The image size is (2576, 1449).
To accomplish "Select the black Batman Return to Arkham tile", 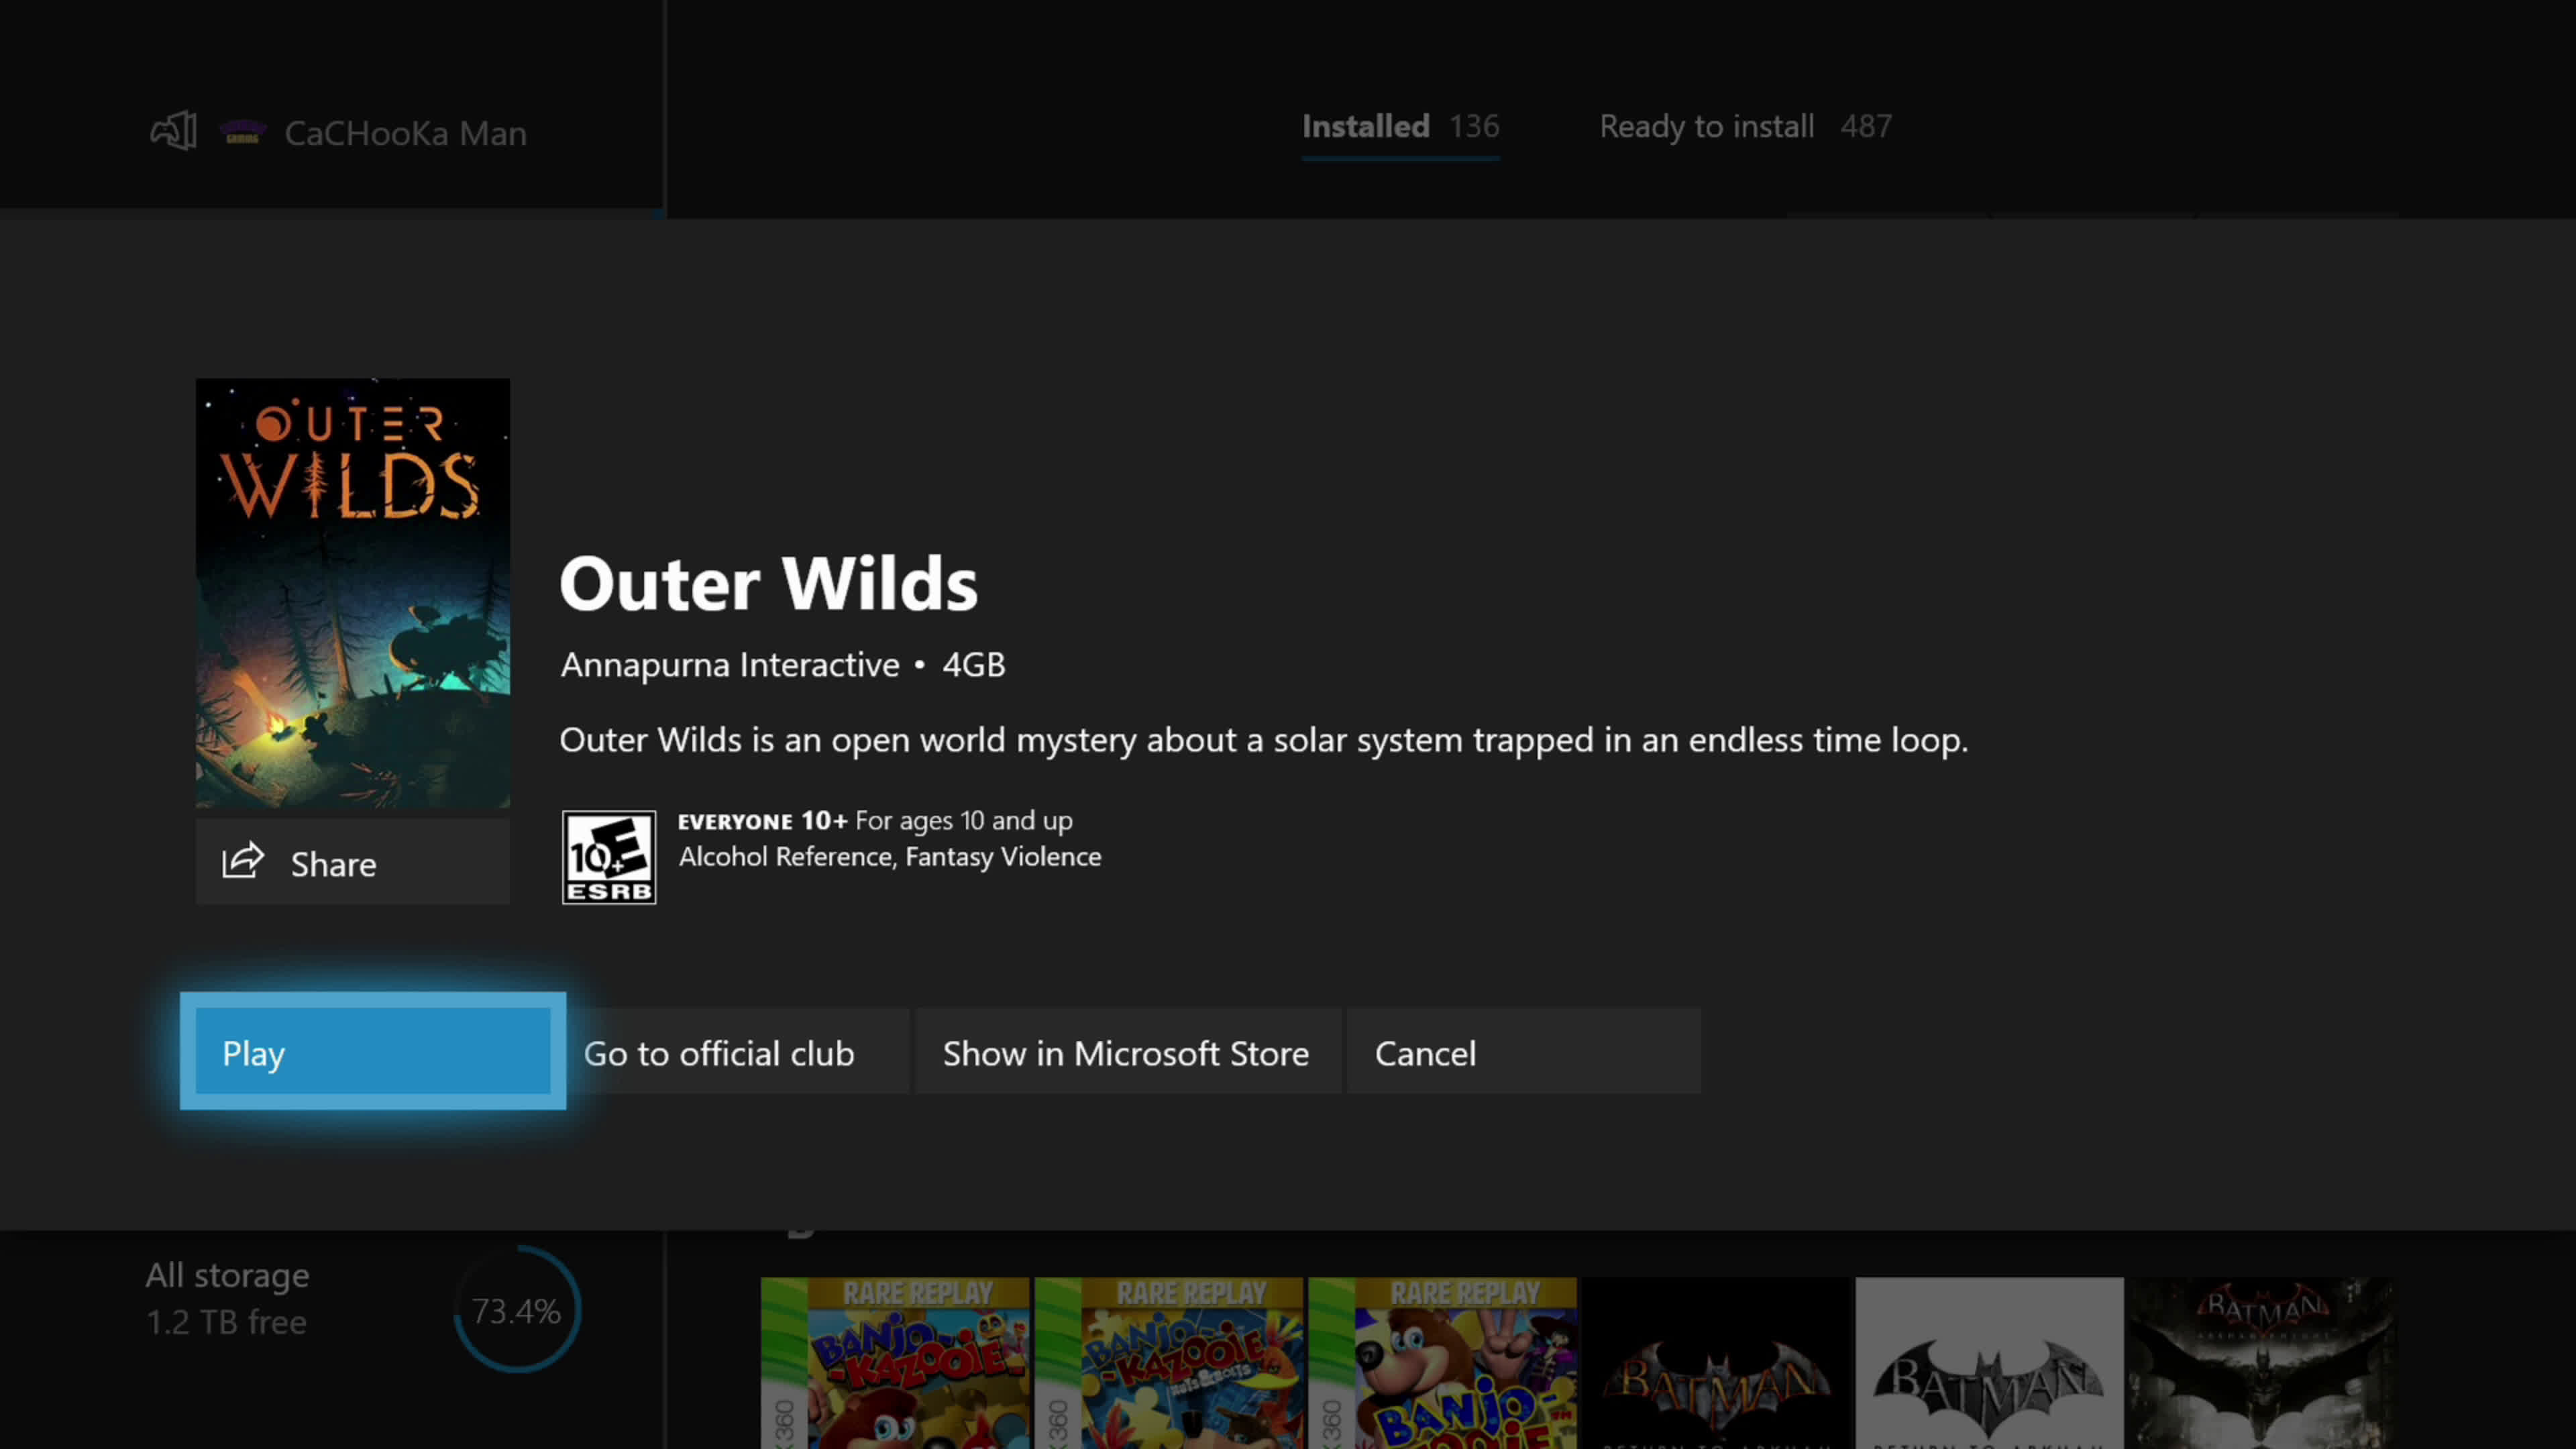I will 1716,1362.
